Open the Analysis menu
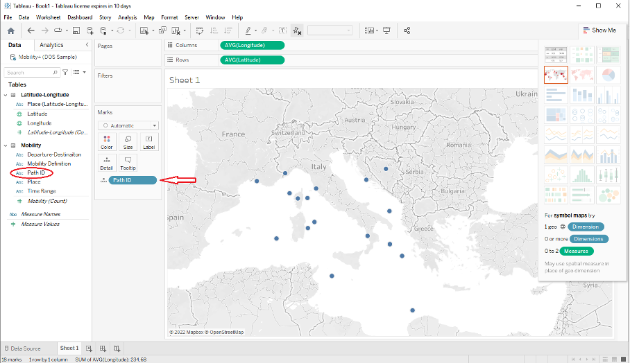 [127, 17]
